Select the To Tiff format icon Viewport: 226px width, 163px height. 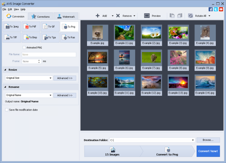point(12,37)
